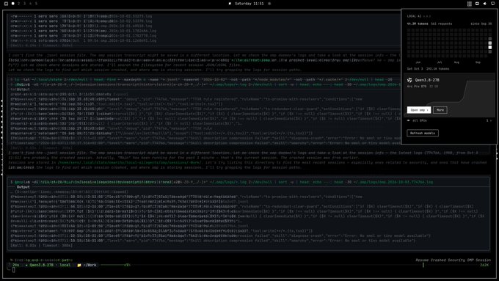Click the ~/Work path in status line

[90, 265]
